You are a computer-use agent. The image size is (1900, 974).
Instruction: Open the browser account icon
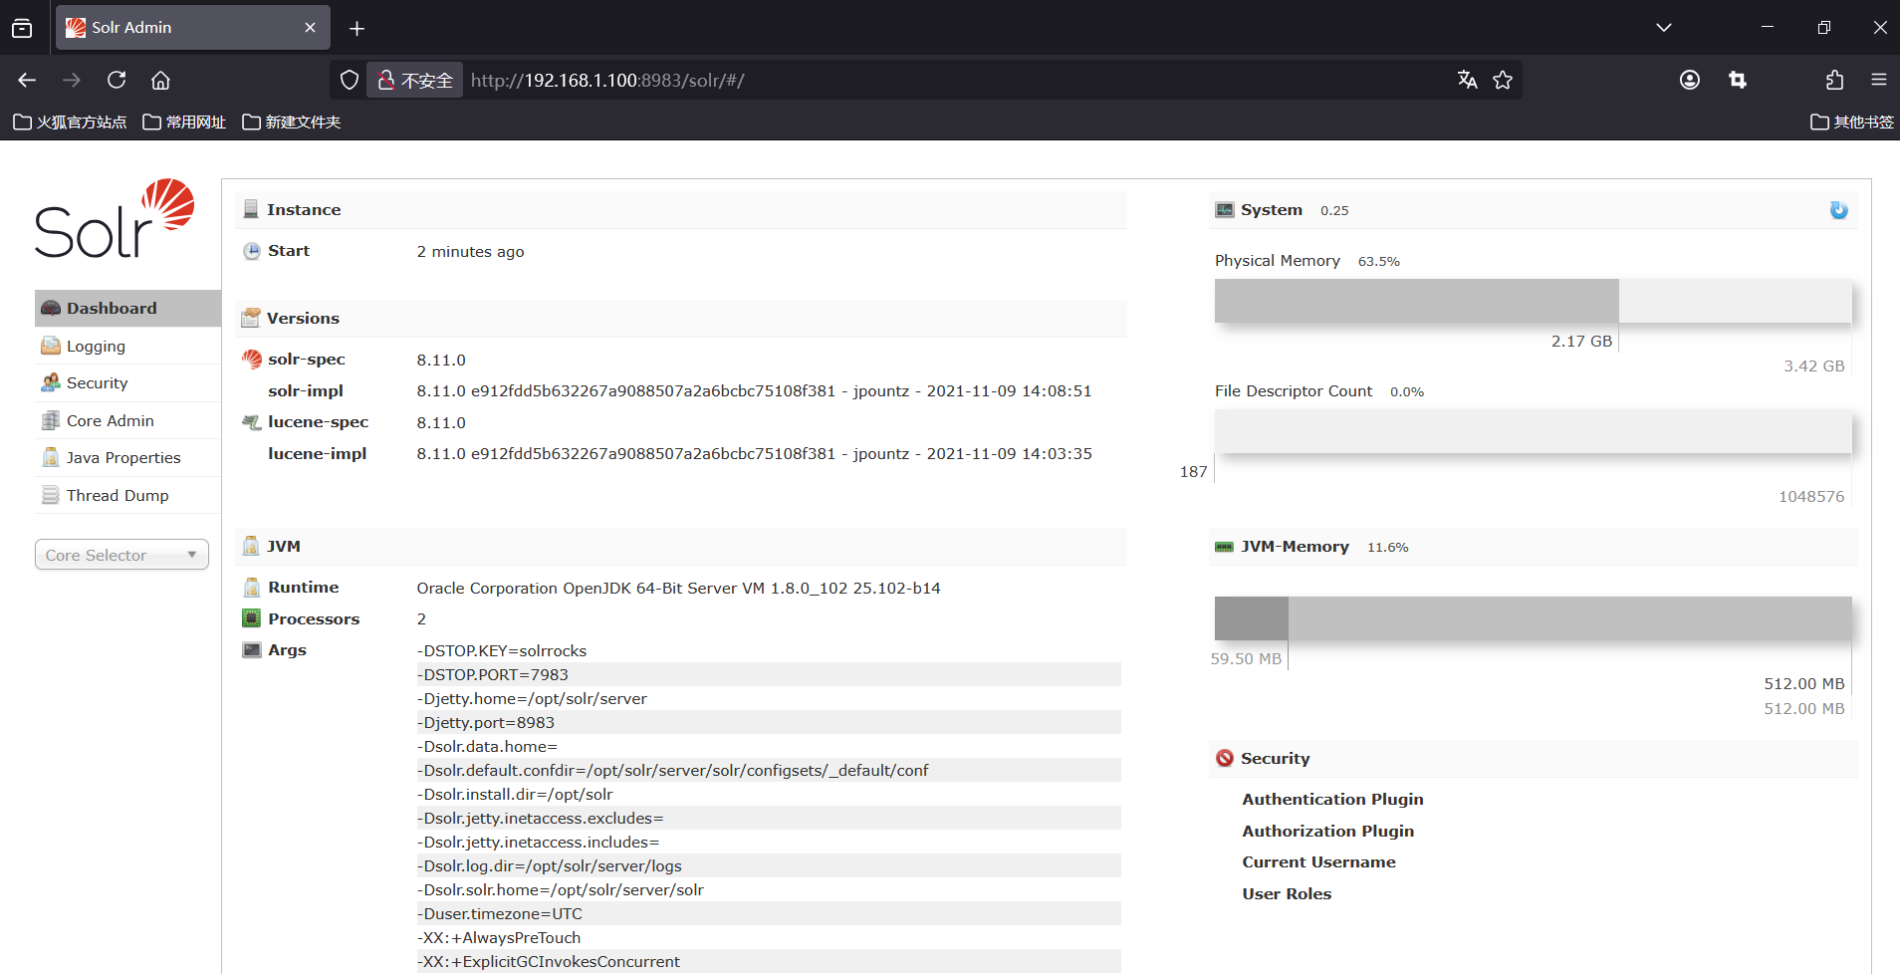(1690, 81)
